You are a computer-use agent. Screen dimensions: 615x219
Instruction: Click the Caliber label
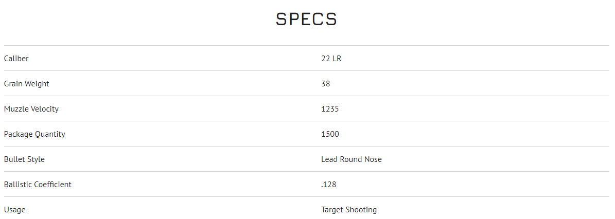click(16, 59)
